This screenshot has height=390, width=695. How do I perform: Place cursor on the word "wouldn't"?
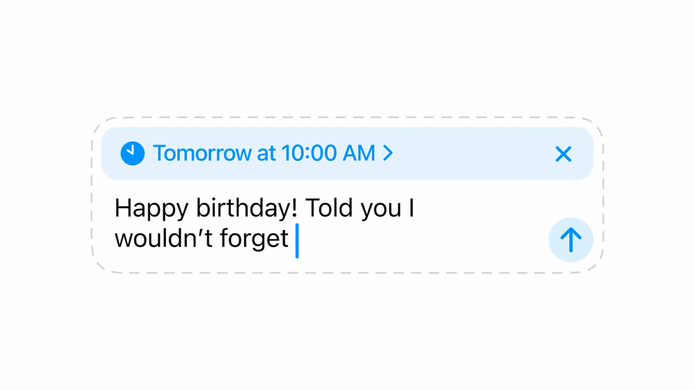pyautogui.click(x=163, y=239)
